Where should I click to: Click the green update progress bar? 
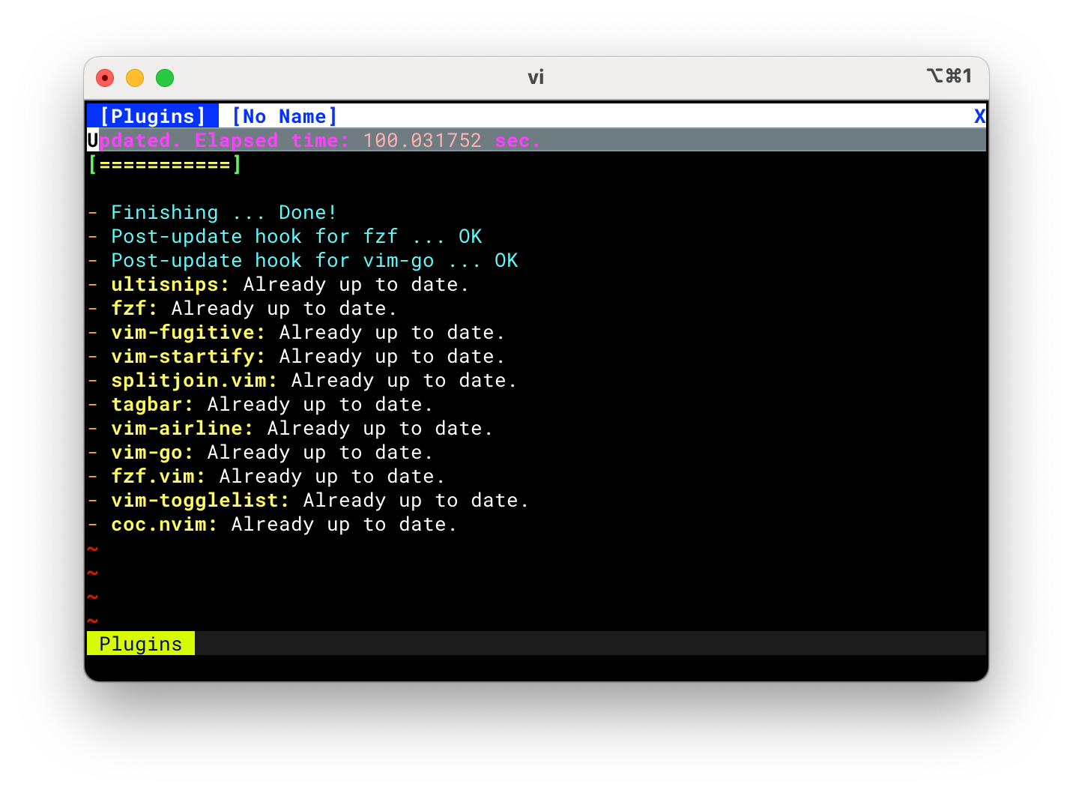[x=165, y=164]
